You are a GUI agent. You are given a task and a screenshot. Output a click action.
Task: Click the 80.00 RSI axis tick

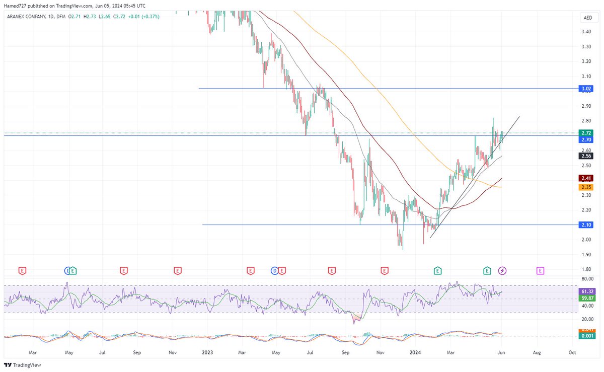[587, 278]
